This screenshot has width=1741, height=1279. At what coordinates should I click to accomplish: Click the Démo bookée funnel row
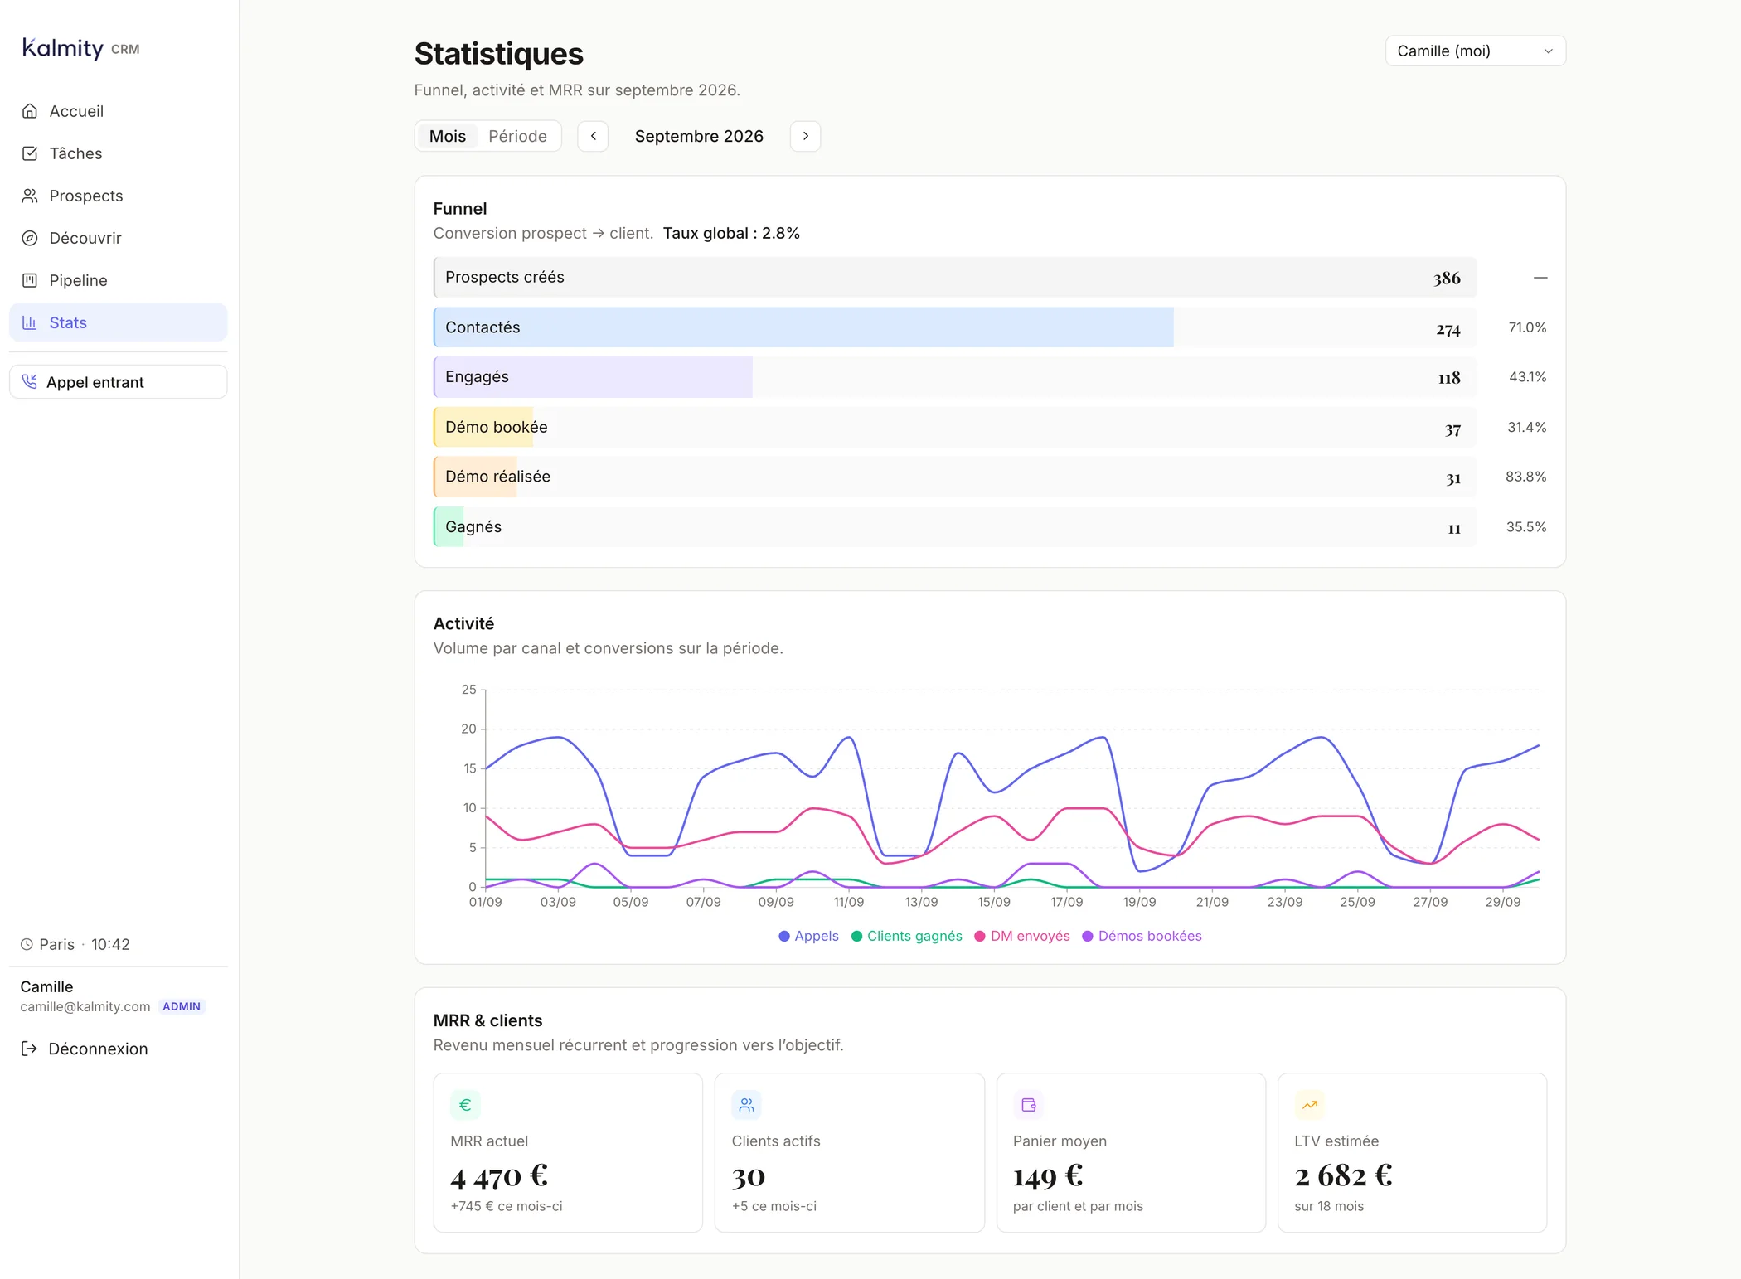(954, 427)
